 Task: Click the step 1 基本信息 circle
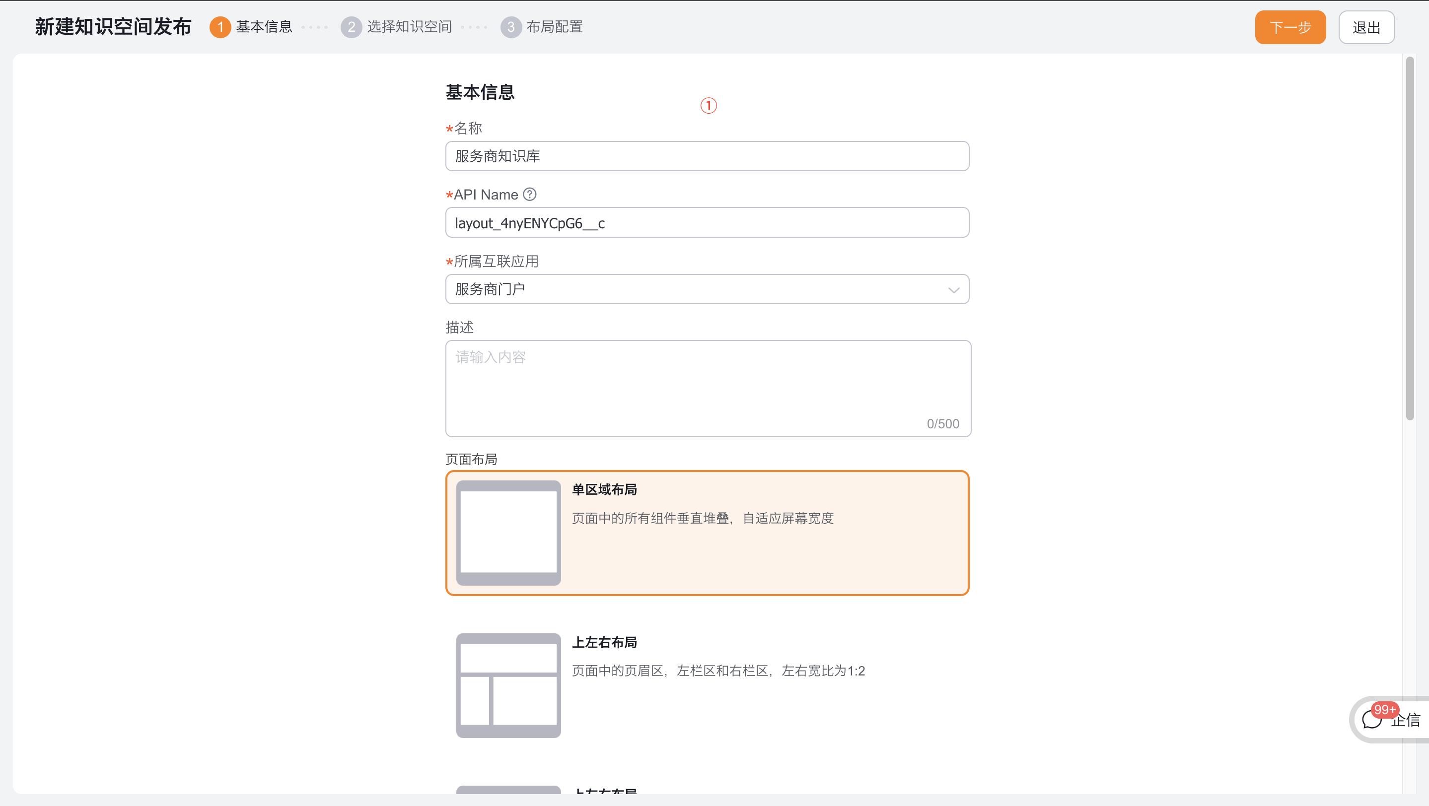(220, 27)
